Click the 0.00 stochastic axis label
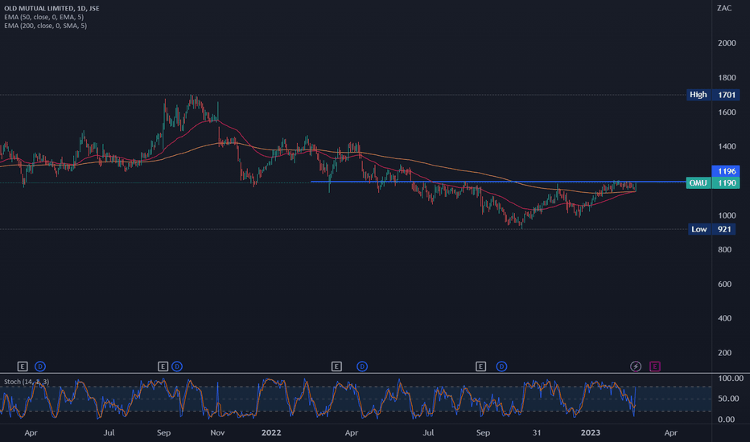The height and width of the screenshot is (442, 750). 727,419
